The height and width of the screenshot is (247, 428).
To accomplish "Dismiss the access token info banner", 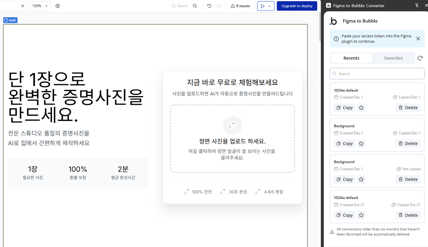I will point(418,39).
